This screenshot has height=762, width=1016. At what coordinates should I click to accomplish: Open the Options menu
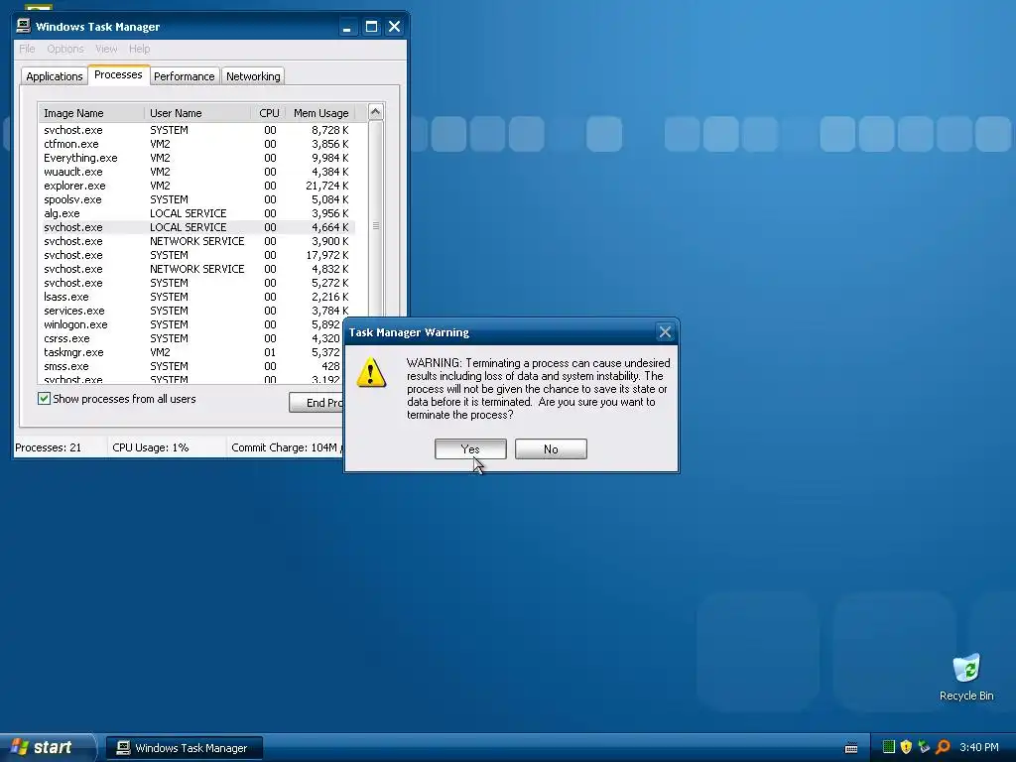tap(65, 49)
